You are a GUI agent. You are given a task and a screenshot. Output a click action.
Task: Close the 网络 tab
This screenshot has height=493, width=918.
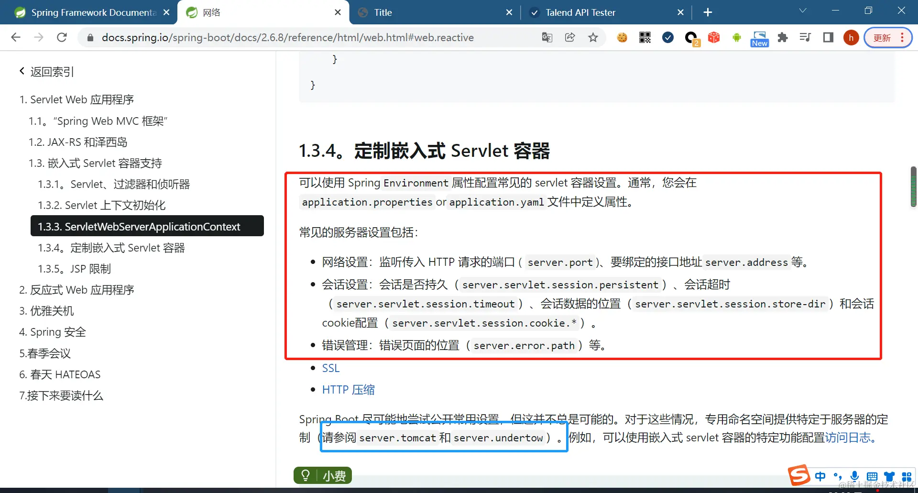[338, 12]
